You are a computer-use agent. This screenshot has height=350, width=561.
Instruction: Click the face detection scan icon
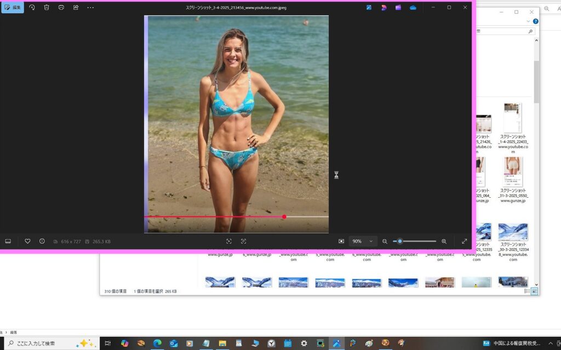pos(229,241)
